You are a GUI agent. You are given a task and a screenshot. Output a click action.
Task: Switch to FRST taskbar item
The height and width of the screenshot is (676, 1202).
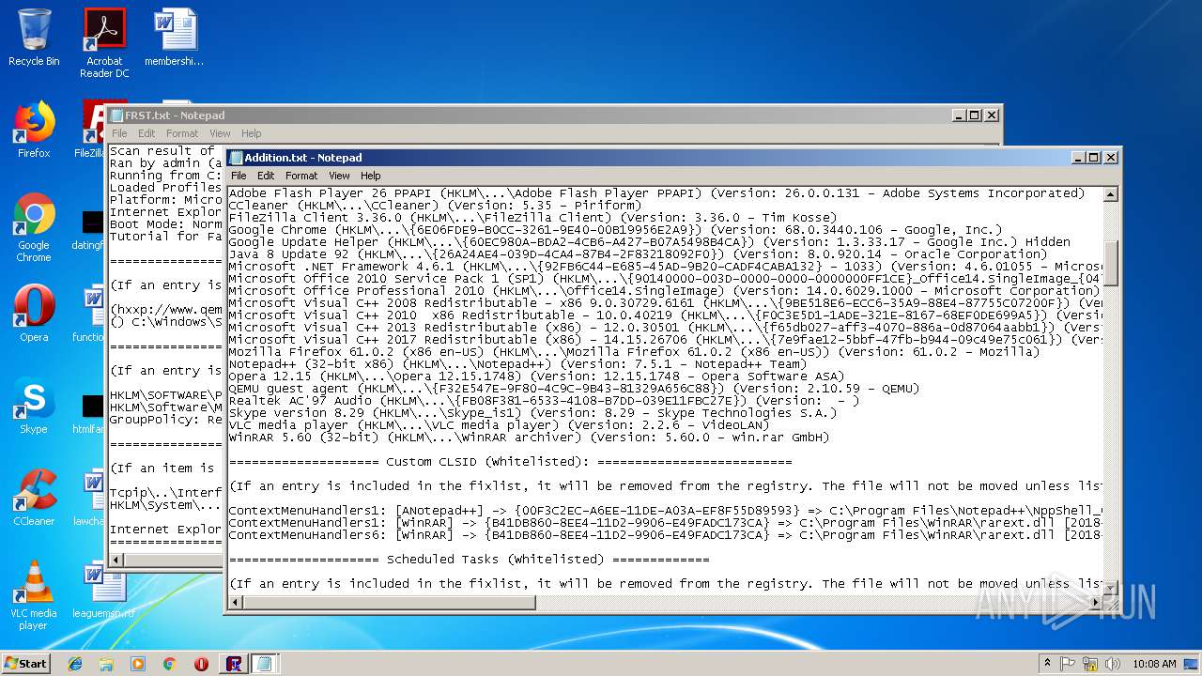point(235,664)
